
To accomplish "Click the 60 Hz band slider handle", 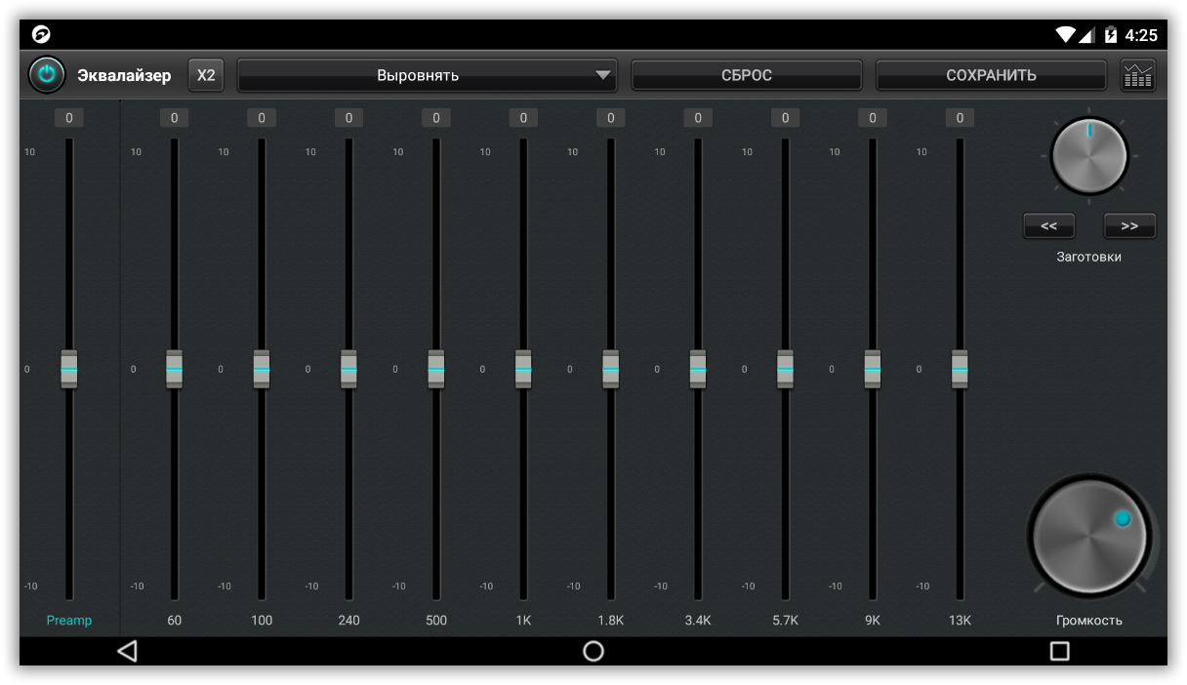I will [x=174, y=370].
